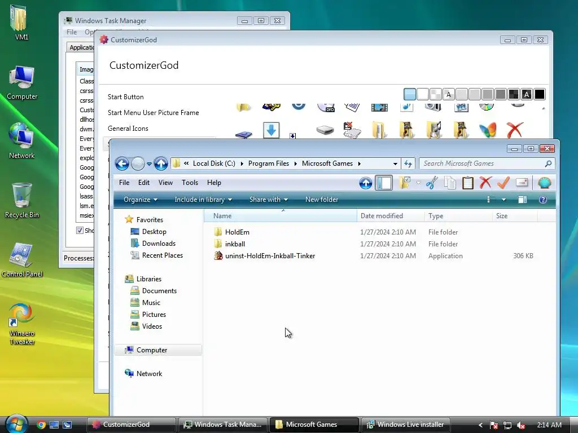
Task: Click the Copy pages icon in Explorer toolbar
Action: point(450,183)
